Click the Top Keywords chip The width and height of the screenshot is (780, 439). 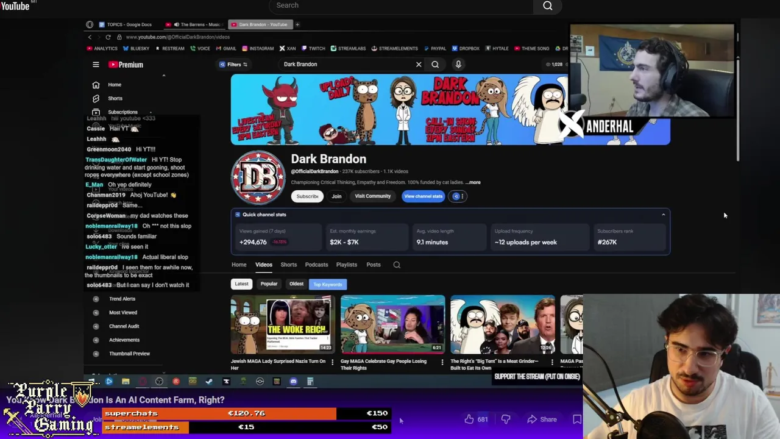coord(328,284)
